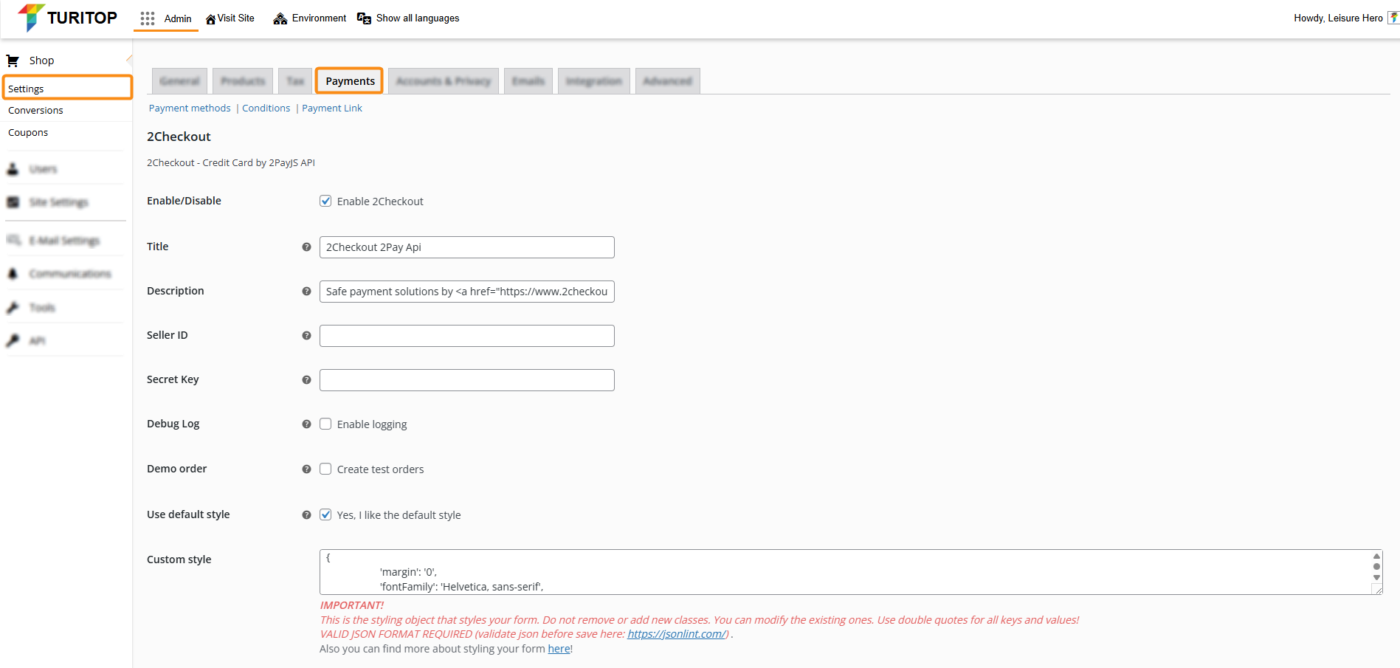Collapse the sidebar using the orange arrow
Screen dimensions: 1400x668
point(129,59)
